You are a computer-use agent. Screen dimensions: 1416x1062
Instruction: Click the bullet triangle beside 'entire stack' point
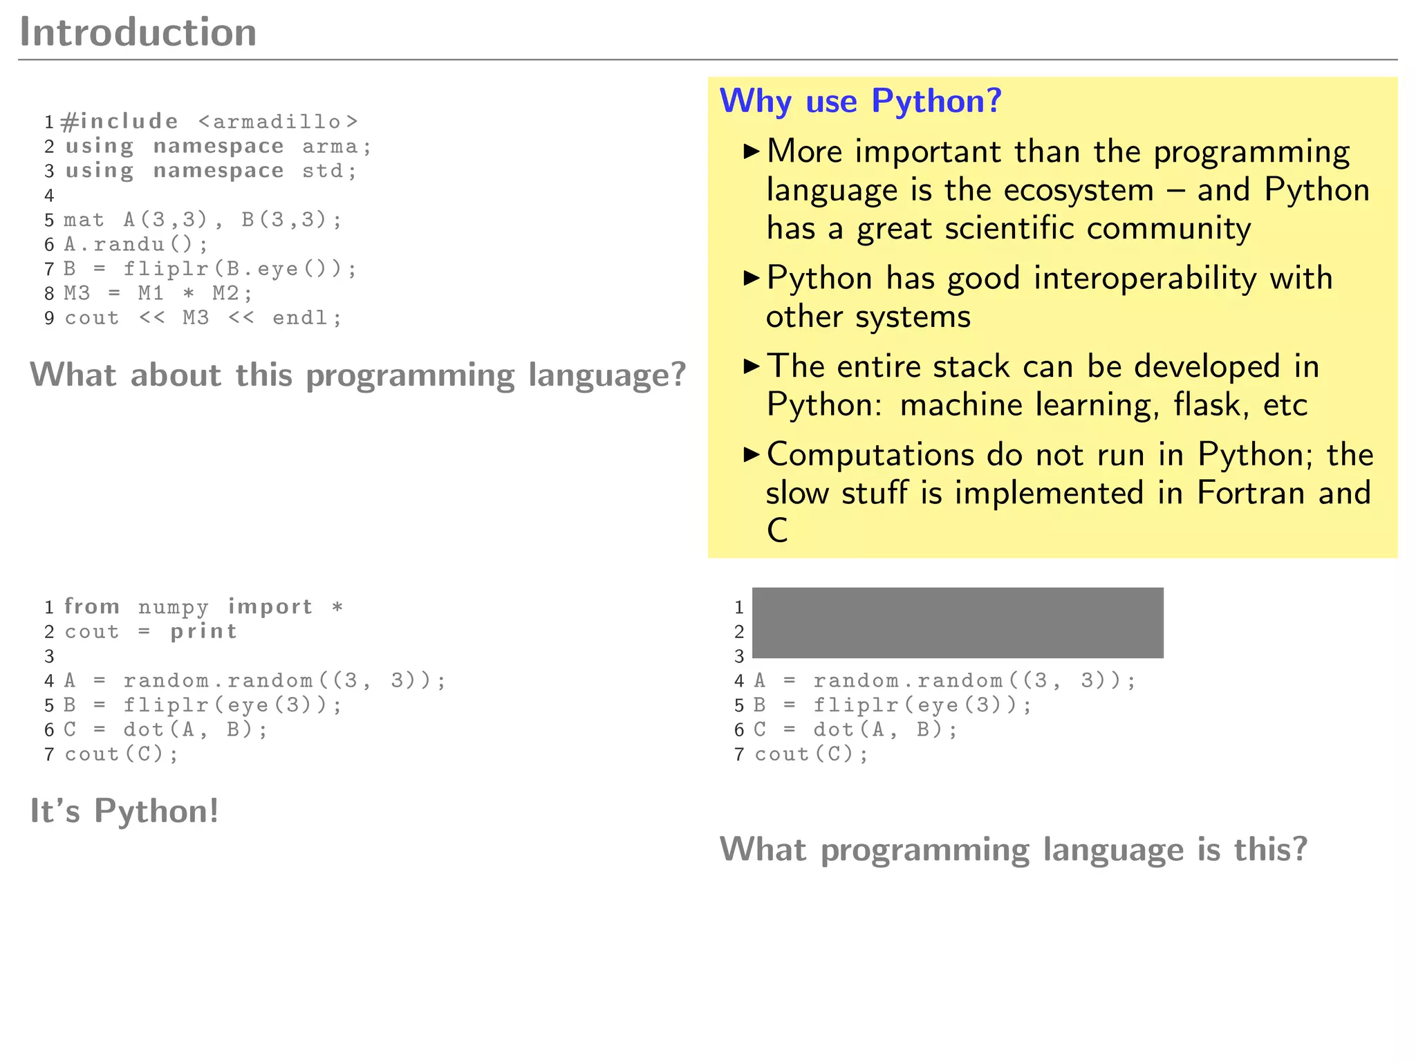[x=751, y=366]
